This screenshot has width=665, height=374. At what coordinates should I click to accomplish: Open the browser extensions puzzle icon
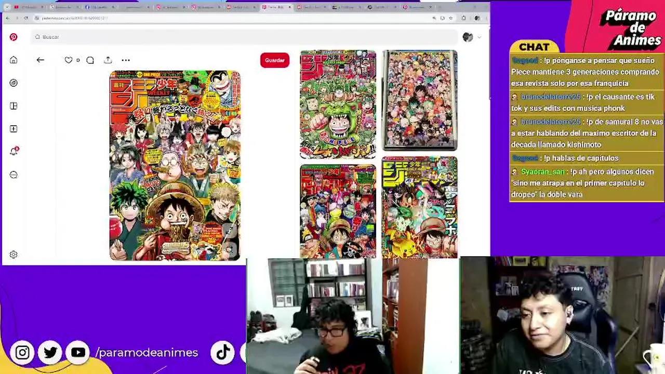click(x=463, y=18)
